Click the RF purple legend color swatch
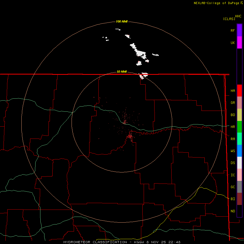The height and width of the screenshot is (244, 244). 239,30
